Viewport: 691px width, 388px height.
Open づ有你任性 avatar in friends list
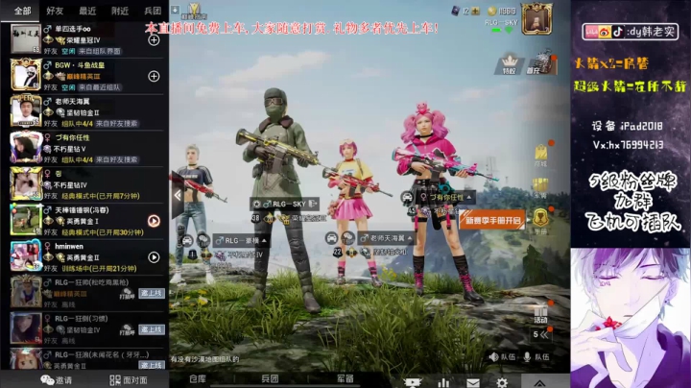pos(26,147)
